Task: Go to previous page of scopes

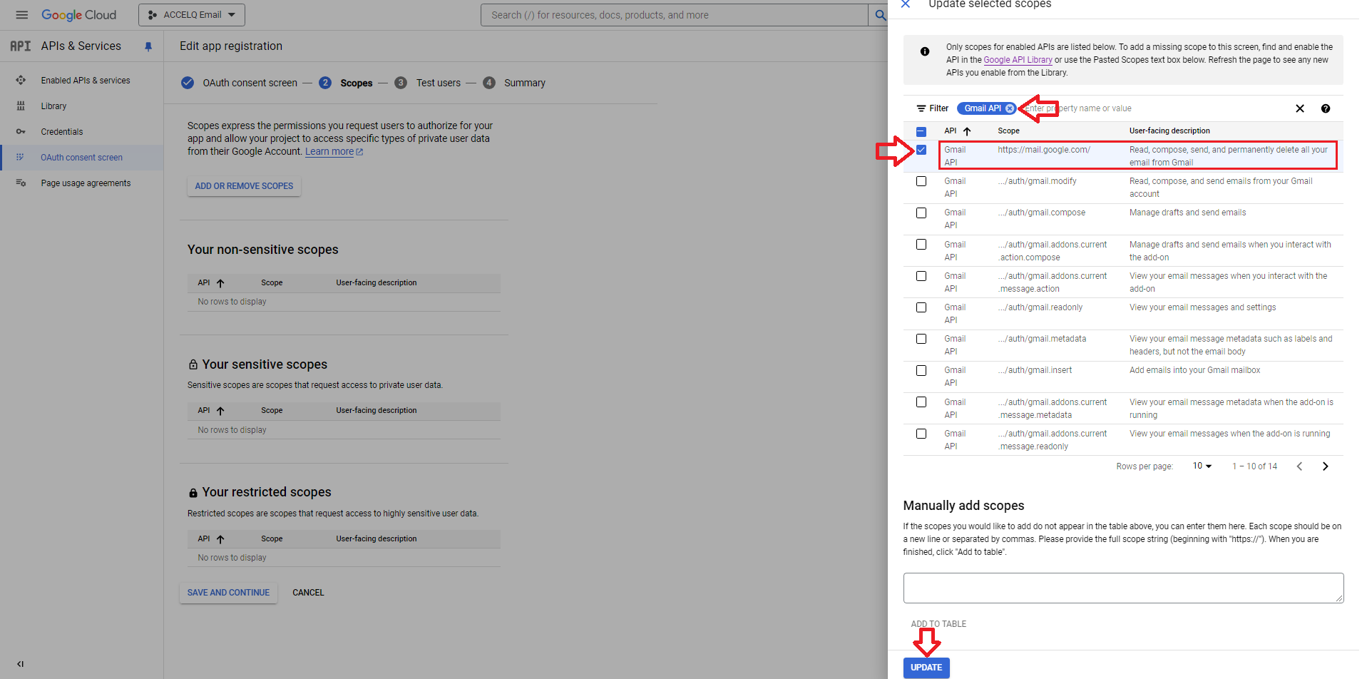Action: tap(1299, 466)
